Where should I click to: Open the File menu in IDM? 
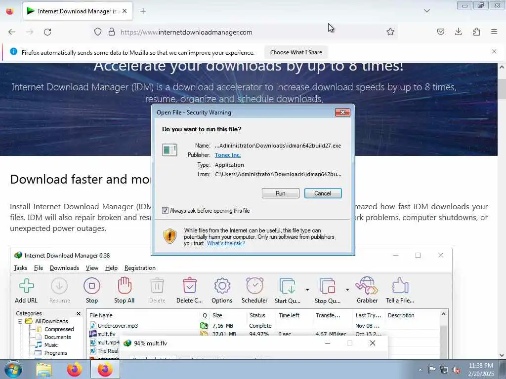[39, 268]
